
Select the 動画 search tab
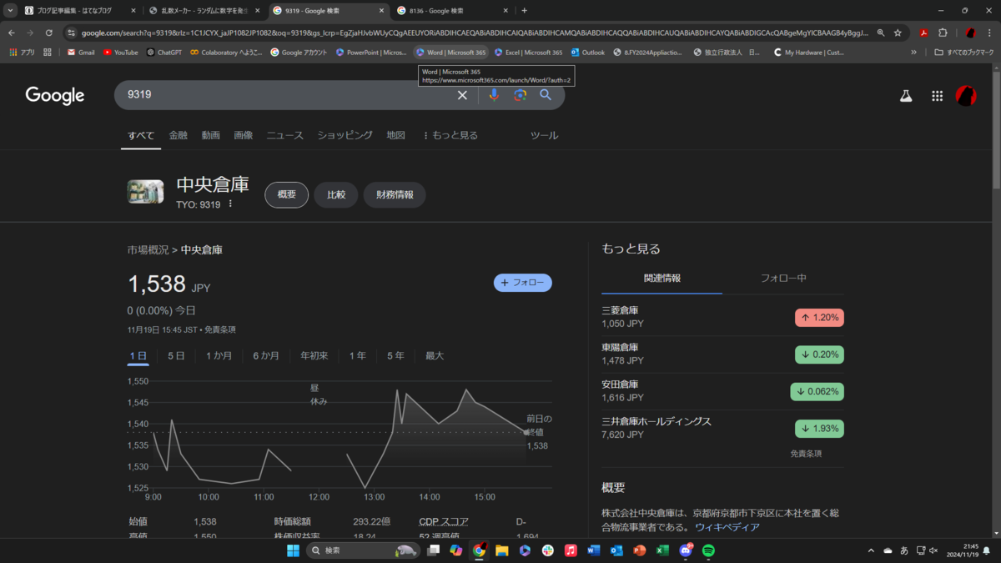[x=211, y=135]
